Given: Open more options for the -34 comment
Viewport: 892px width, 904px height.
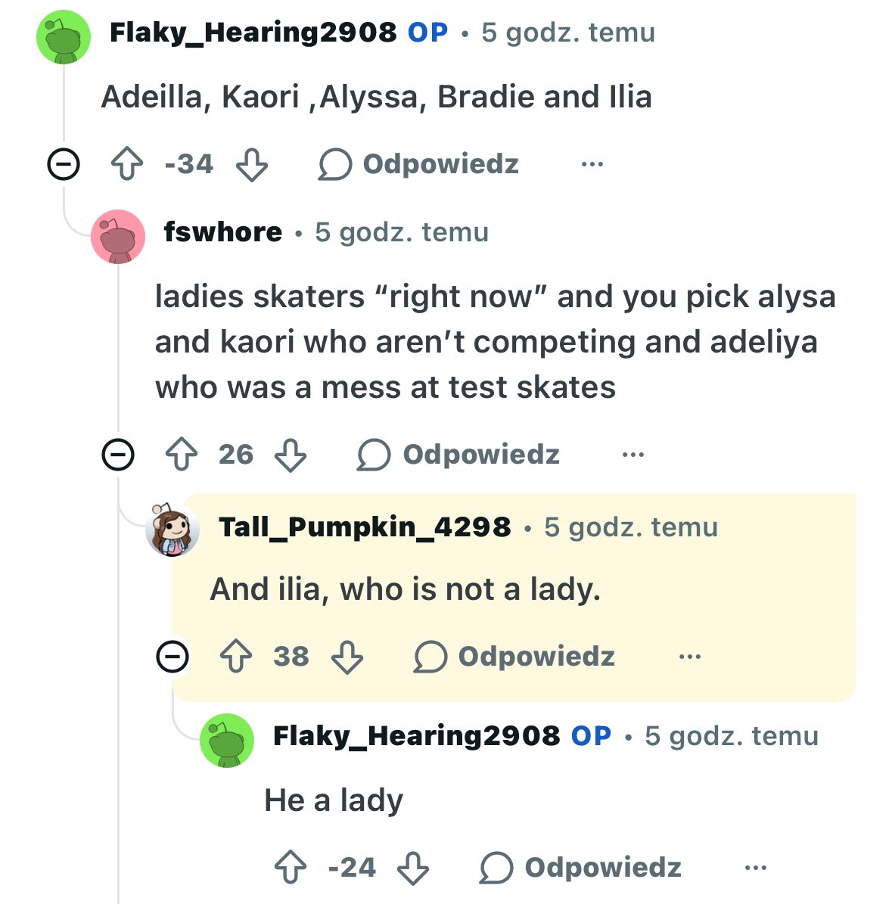Looking at the screenshot, I should (592, 164).
